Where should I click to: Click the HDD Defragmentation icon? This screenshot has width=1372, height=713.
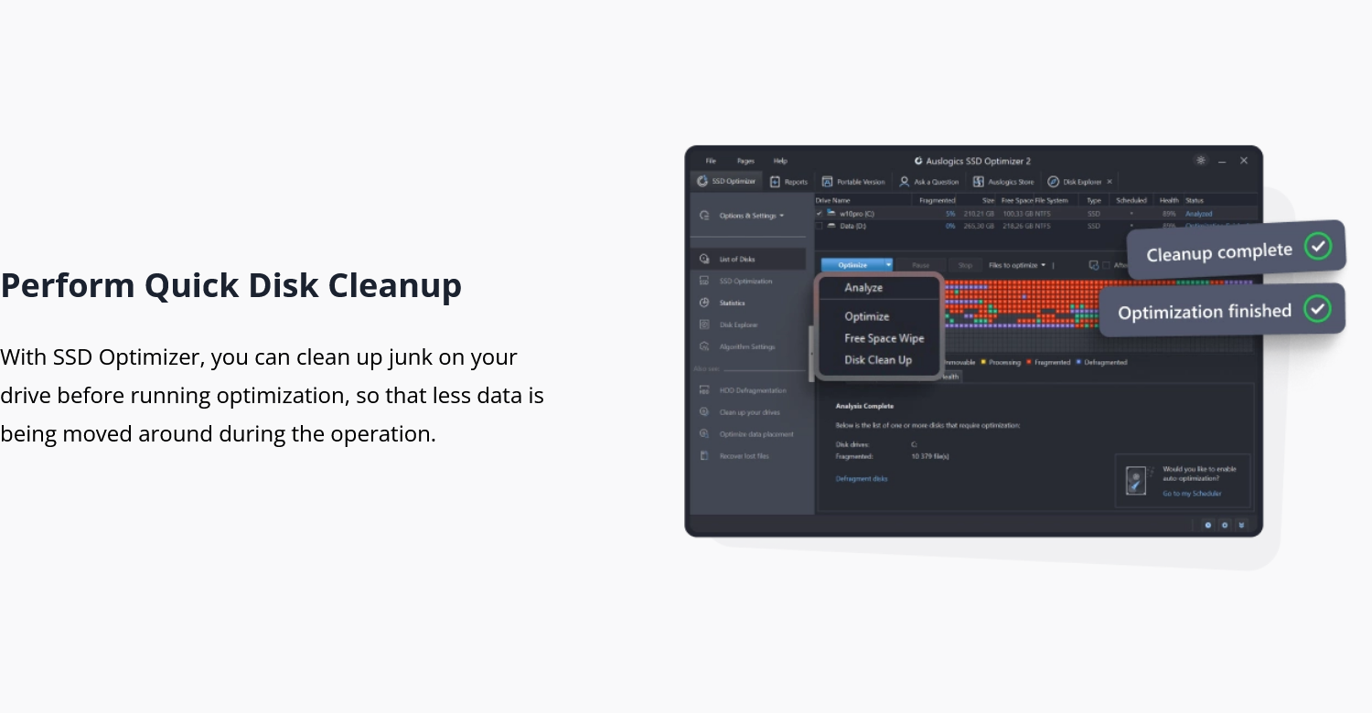point(704,390)
